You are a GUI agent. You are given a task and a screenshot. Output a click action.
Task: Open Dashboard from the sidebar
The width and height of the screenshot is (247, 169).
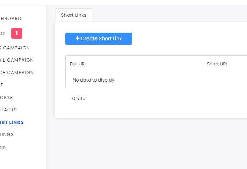click(10, 19)
